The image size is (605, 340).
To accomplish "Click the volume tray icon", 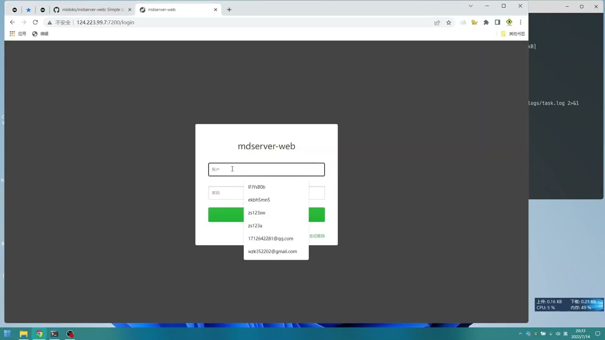I will [x=558, y=334].
